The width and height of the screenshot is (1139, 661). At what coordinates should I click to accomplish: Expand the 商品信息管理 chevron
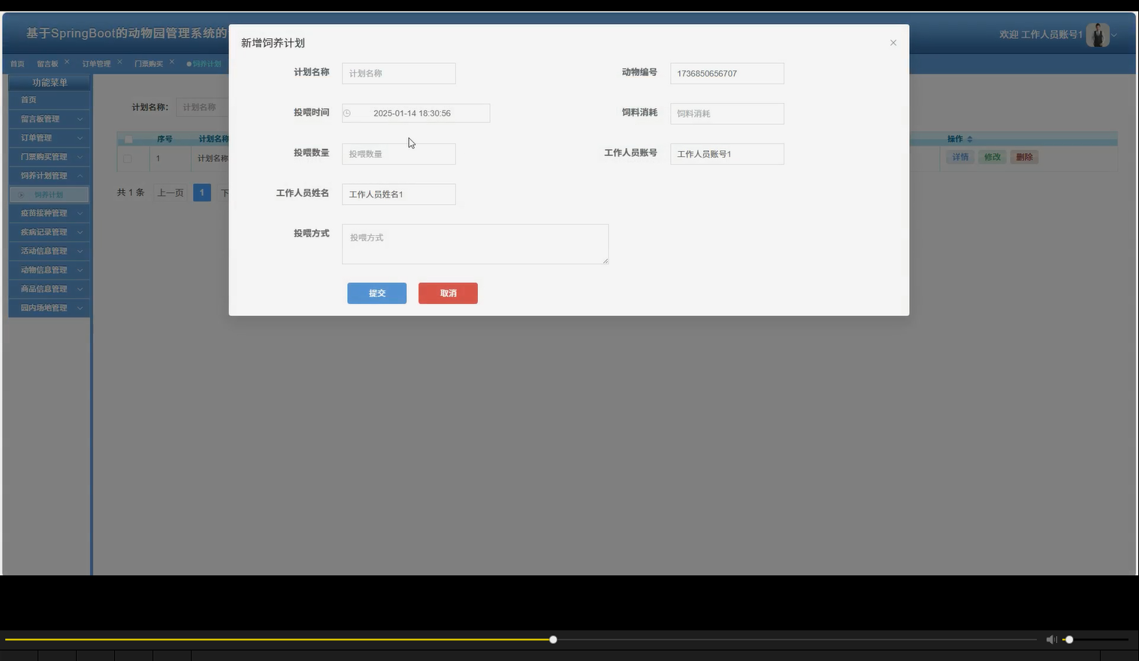coord(80,288)
